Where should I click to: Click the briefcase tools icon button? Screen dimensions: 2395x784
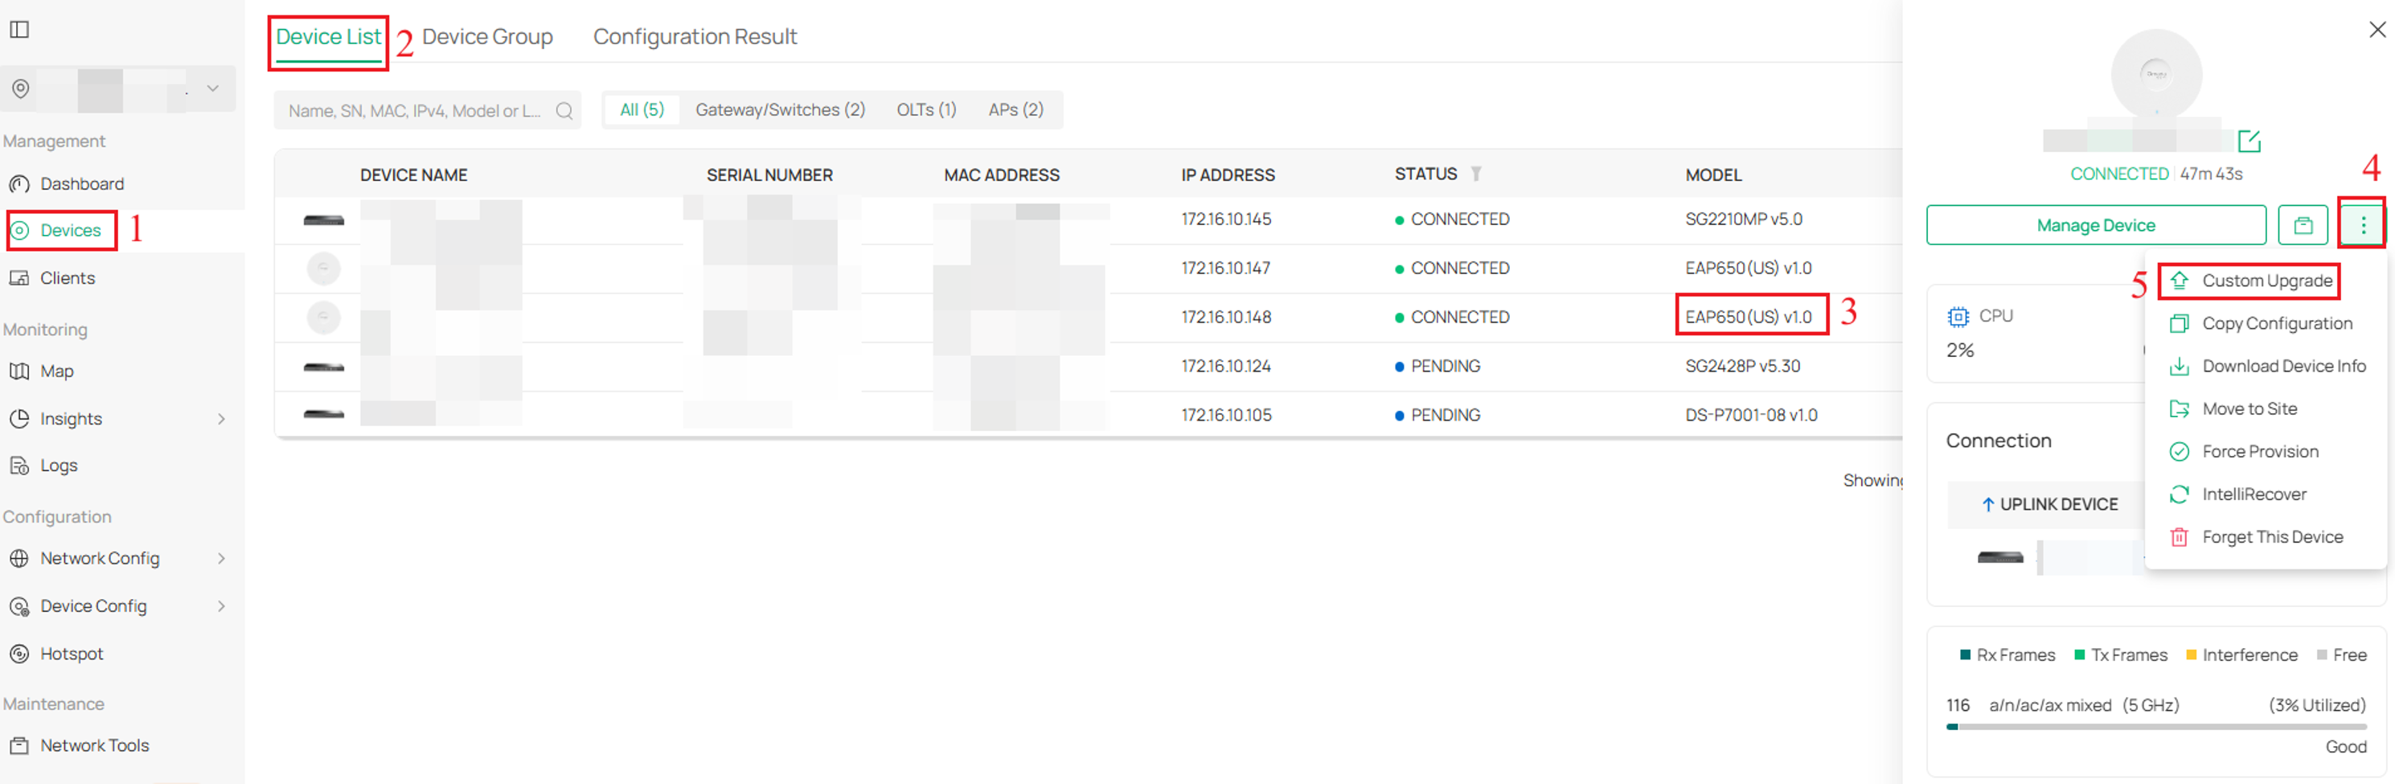coord(2302,225)
